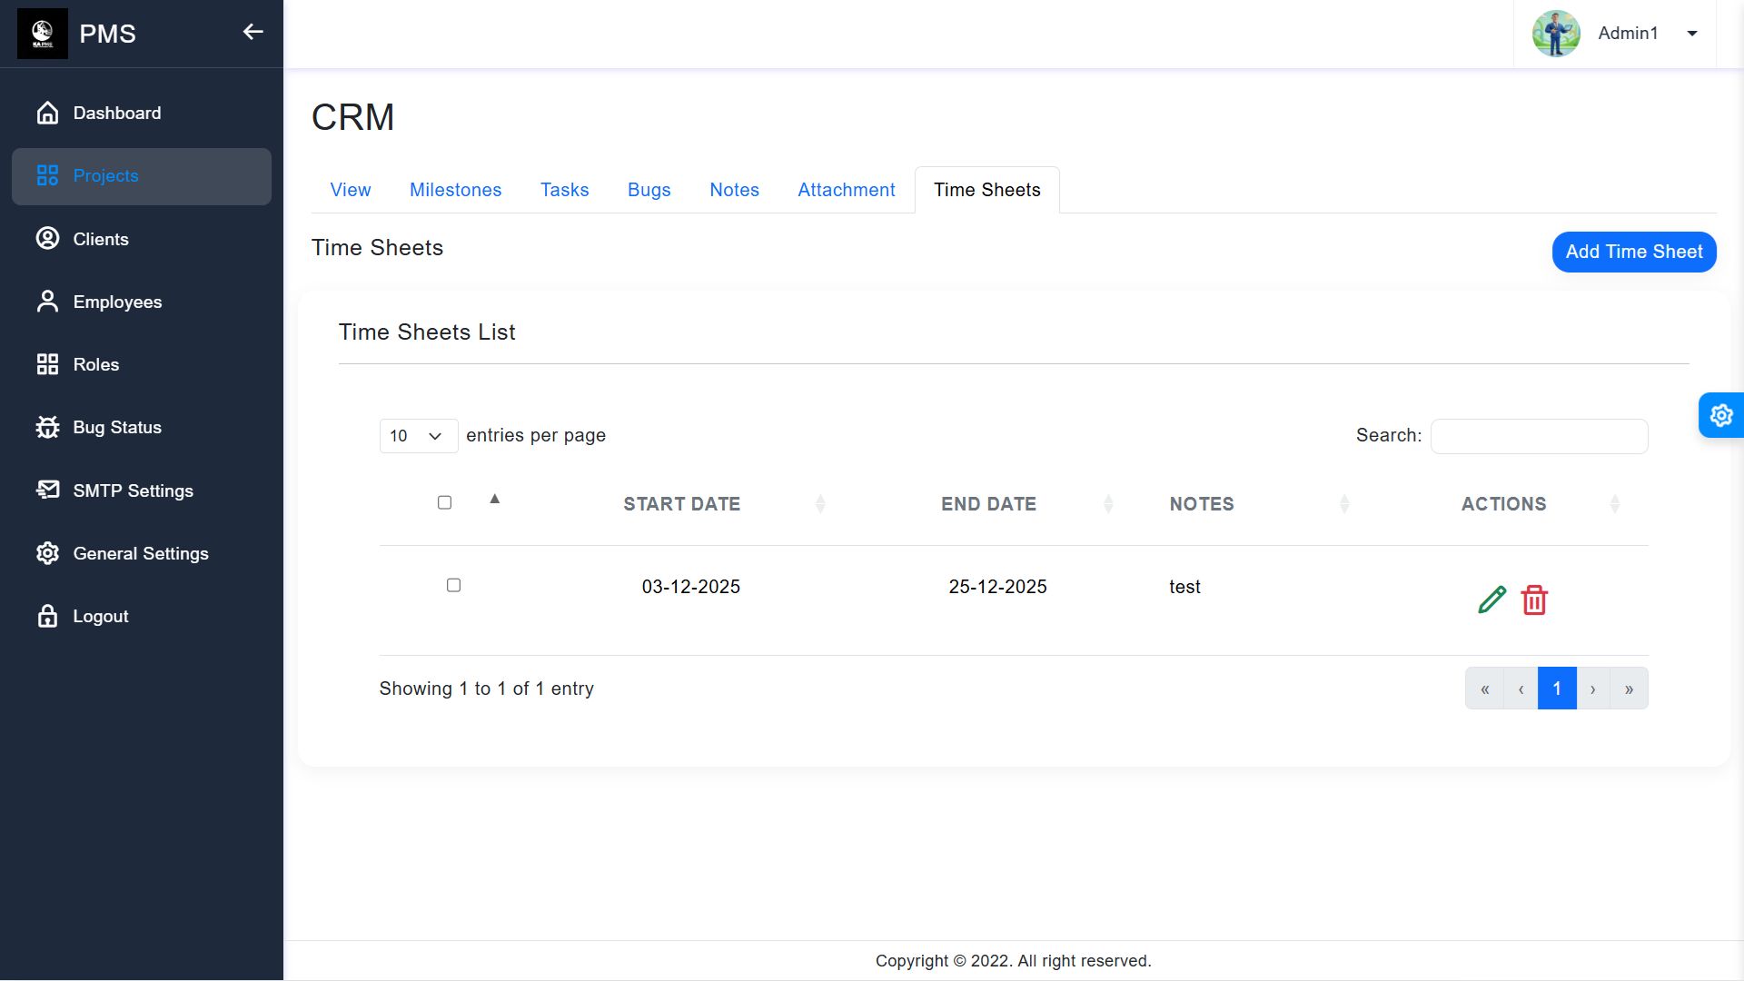
Task: Click the PMS logo image
Action: pyautogui.click(x=43, y=34)
